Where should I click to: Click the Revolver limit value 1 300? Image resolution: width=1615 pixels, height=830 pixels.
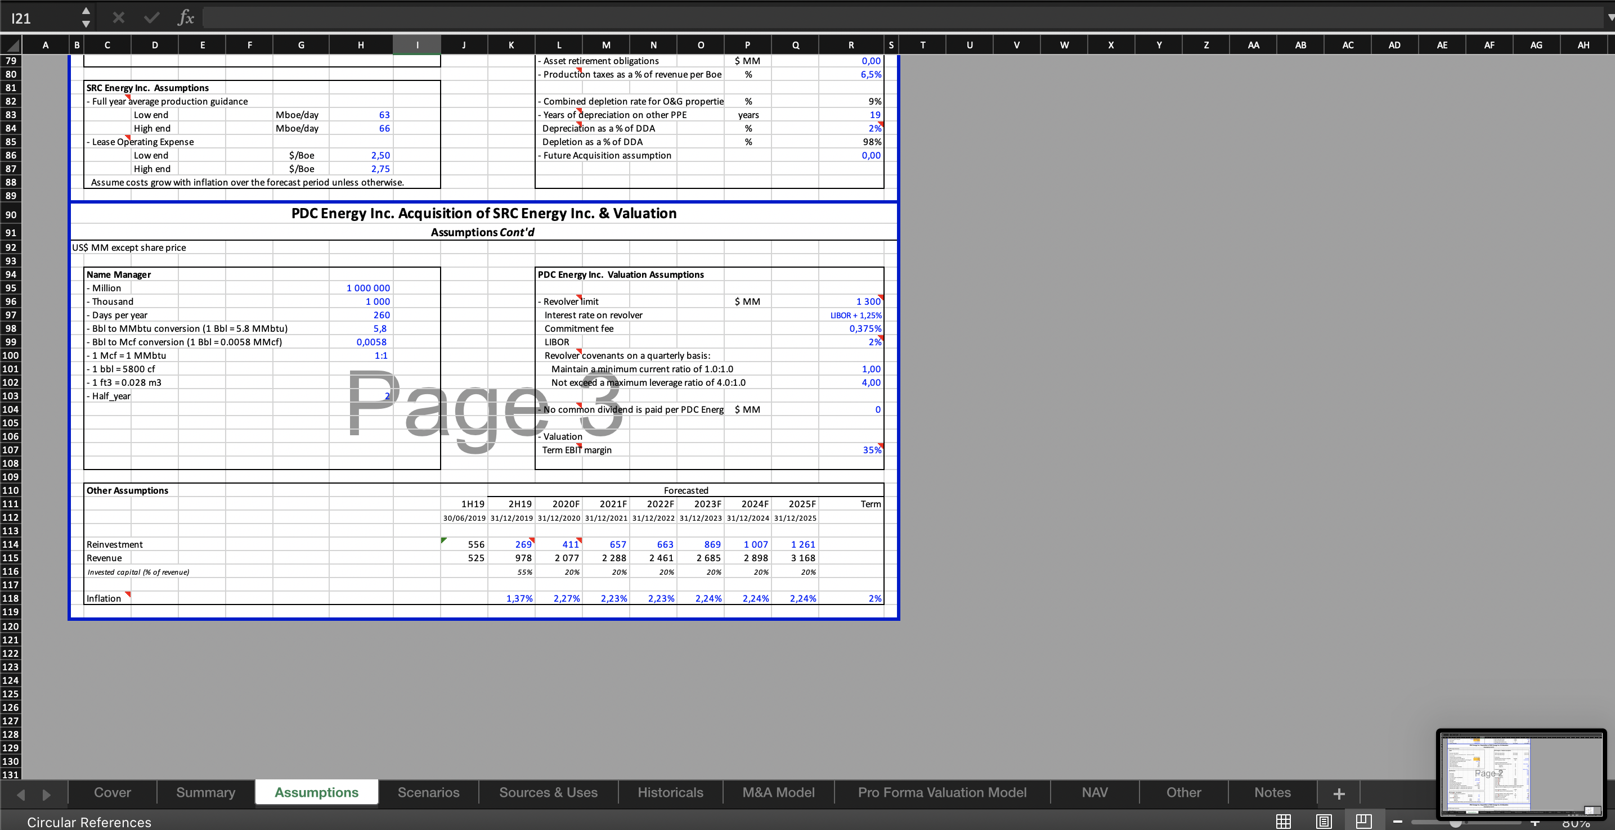pyautogui.click(x=851, y=301)
